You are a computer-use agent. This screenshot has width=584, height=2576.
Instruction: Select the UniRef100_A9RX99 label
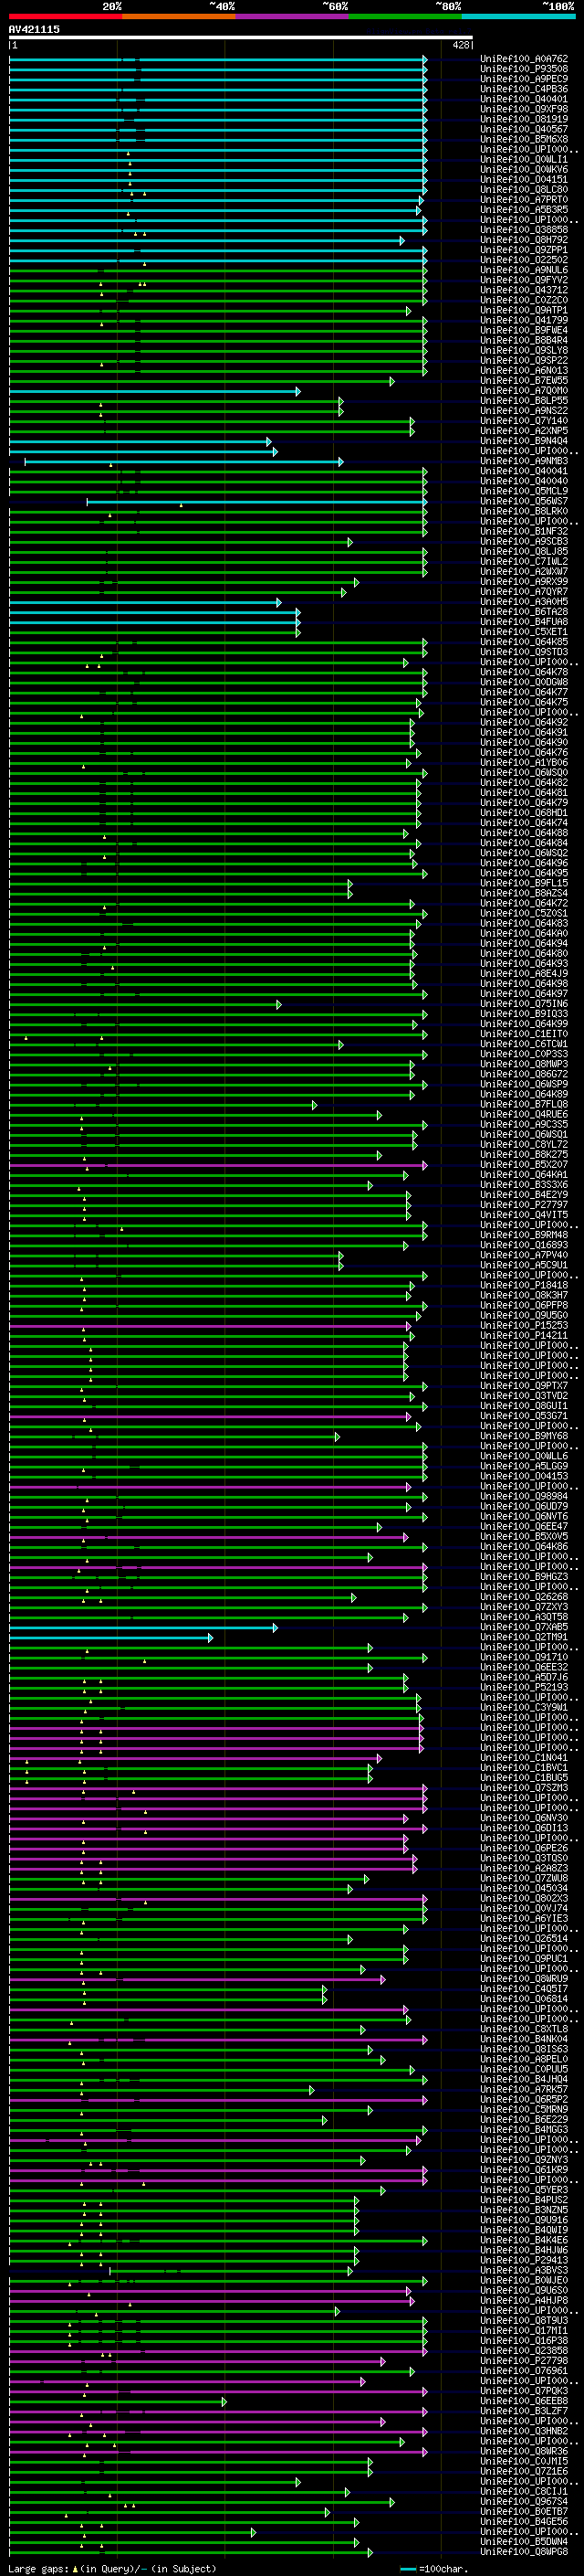click(x=524, y=581)
